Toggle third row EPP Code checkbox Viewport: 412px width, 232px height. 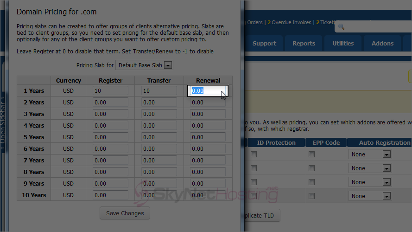tap(311, 182)
